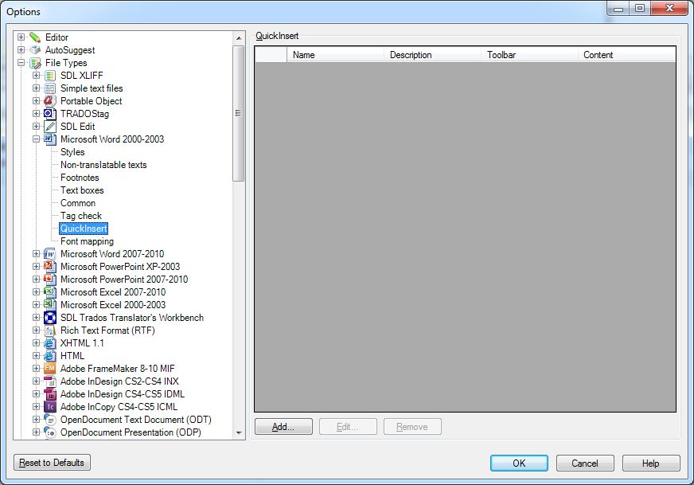The width and height of the screenshot is (694, 485).
Task: Click the File Types icon
Action: (x=35, y=63)
